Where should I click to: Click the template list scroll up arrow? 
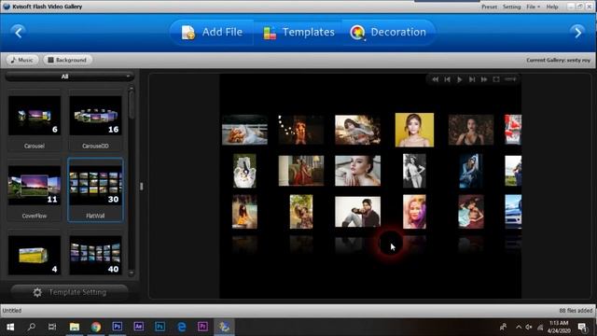tap(132, 89)
